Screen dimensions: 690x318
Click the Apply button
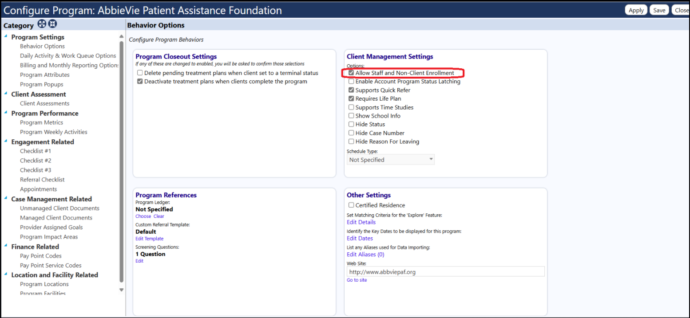pos(636,10)
